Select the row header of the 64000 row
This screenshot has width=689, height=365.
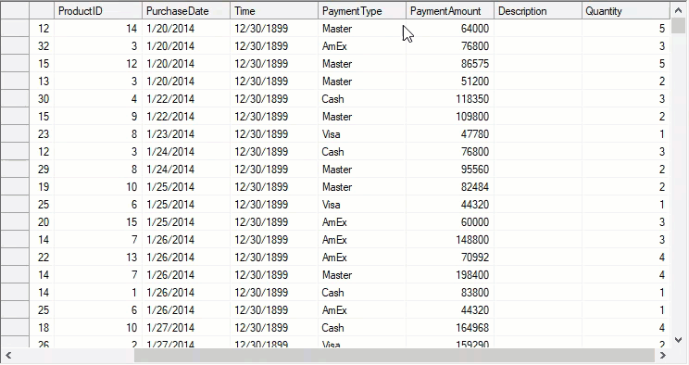15,29
